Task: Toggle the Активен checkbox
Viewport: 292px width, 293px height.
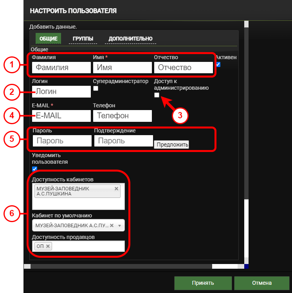Action: 218,65
